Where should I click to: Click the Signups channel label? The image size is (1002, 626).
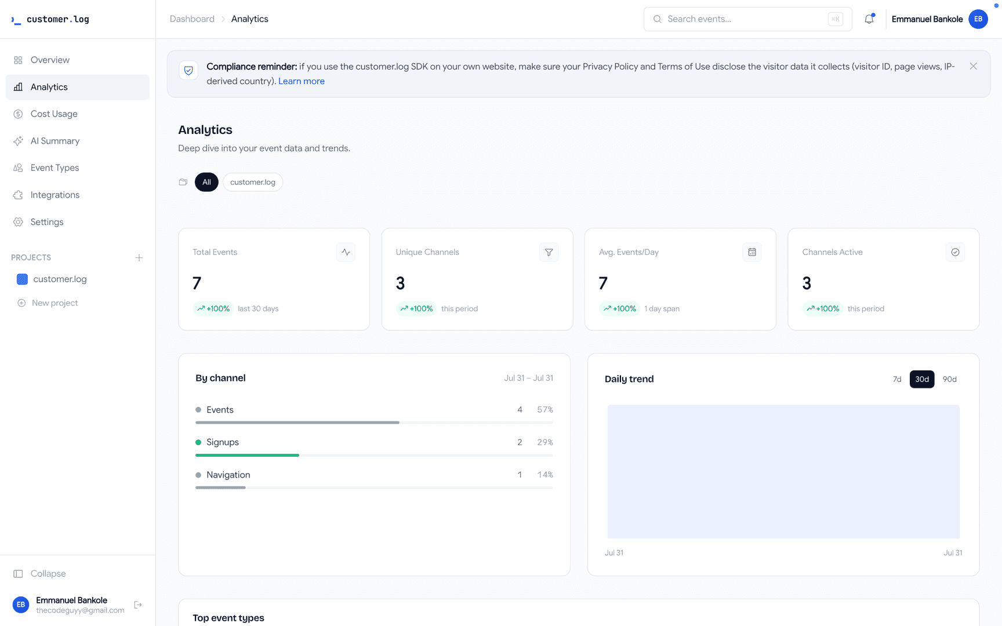click(223, 442)
